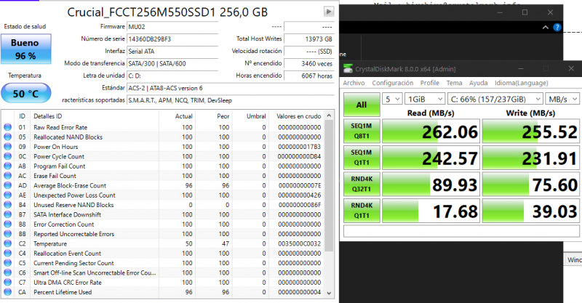Run the RND4K Q32T1 test button
The image size is (582, 303).
click(362, 184)
